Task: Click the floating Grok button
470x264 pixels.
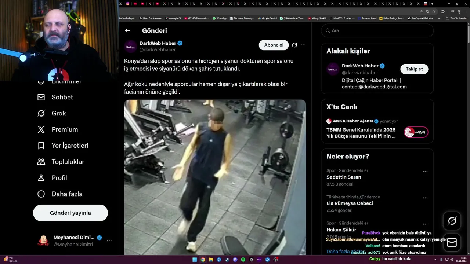Action: 452,221
